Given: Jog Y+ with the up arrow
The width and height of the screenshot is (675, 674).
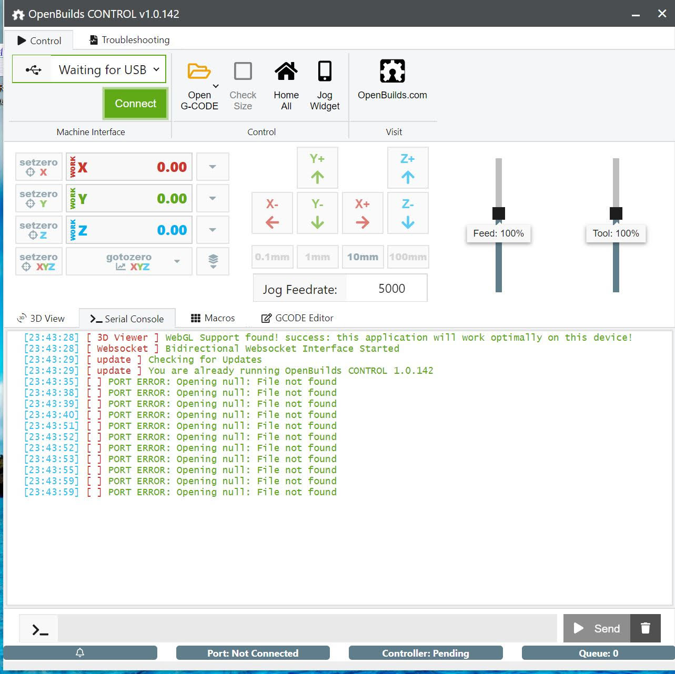Looking at the screenshot, I should pos(317,168).
